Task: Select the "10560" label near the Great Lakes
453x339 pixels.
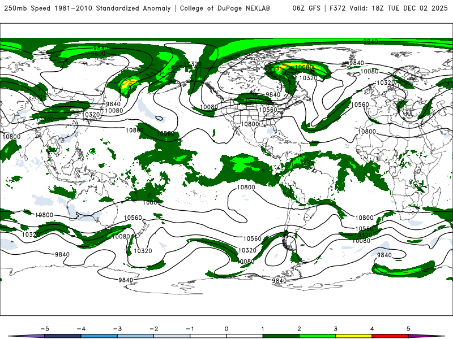Action: (268, 110)
